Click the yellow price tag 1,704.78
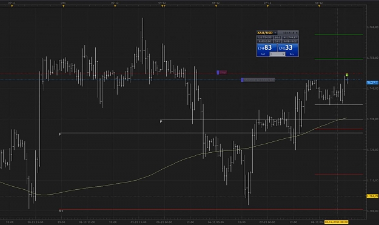The image size is (379, 225). [x=372, y=196]
